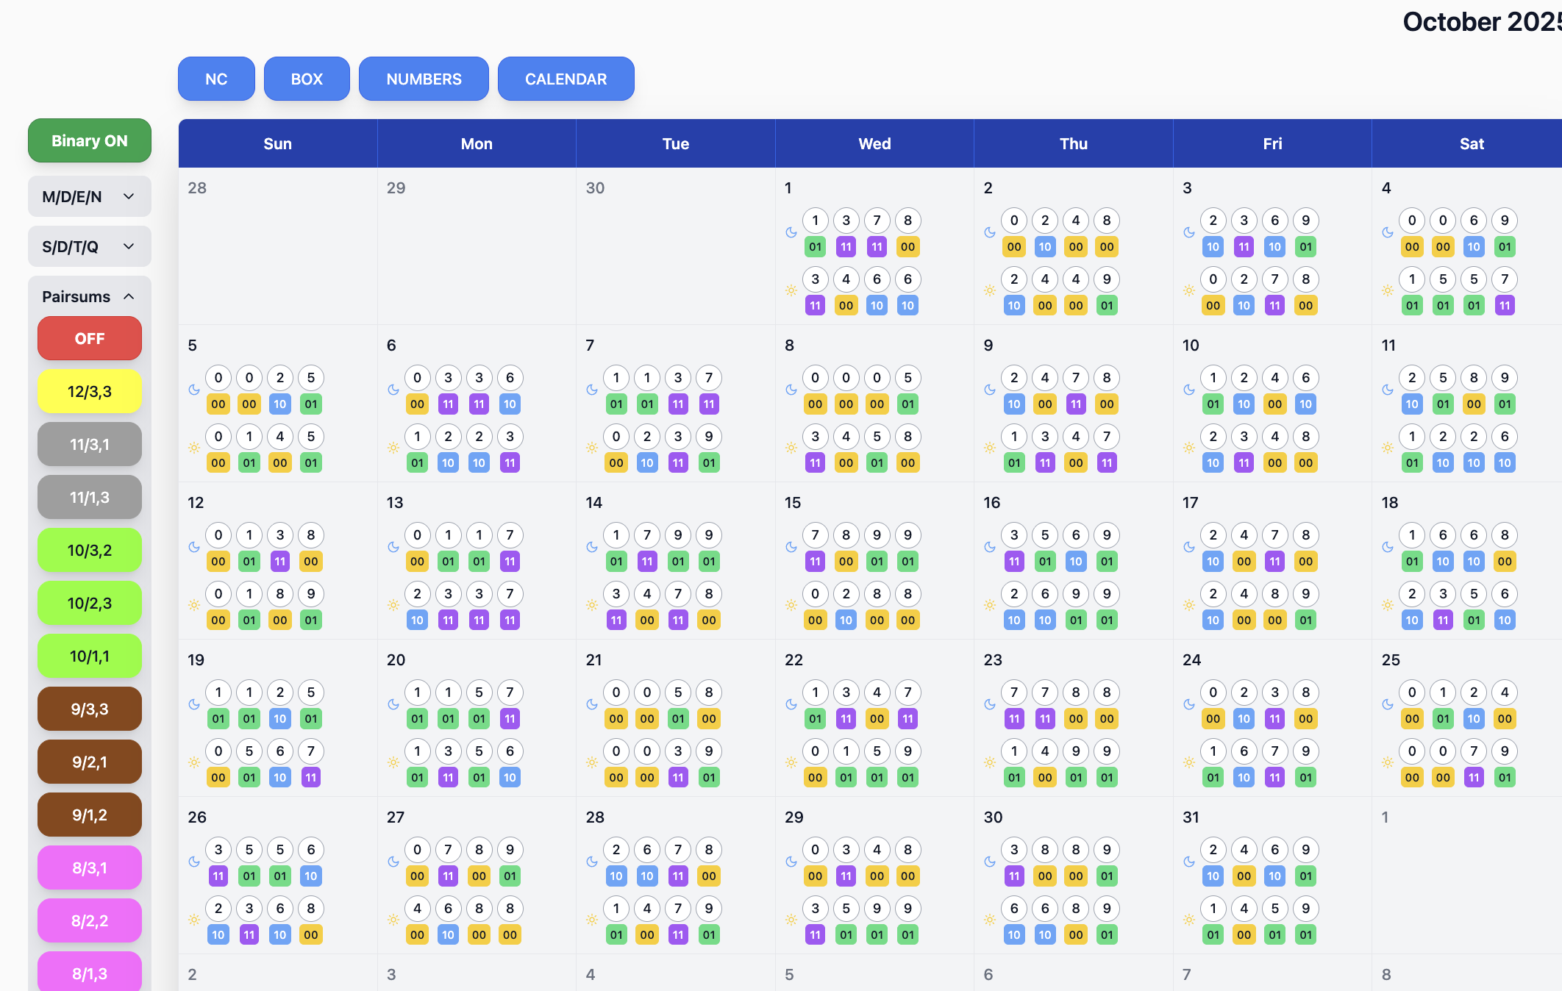
Task: Click the moon icon on October 14
Action: (x=592, y=547)
